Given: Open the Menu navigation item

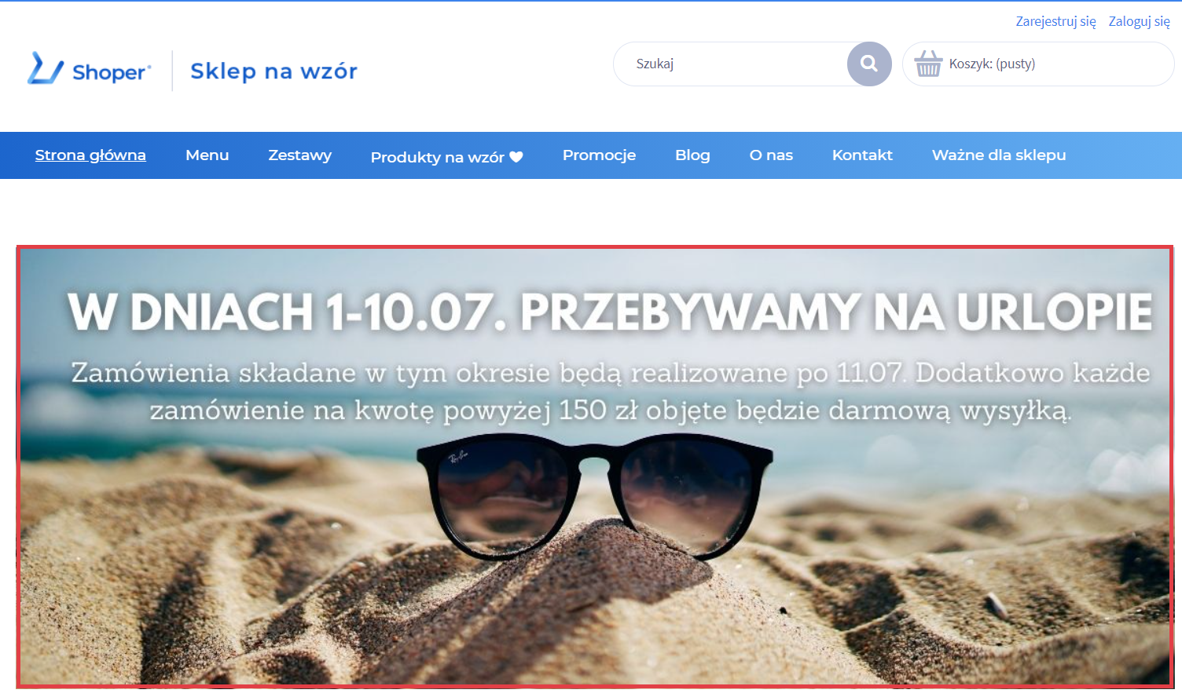Looking at the screenshot, I should [207, 155].
